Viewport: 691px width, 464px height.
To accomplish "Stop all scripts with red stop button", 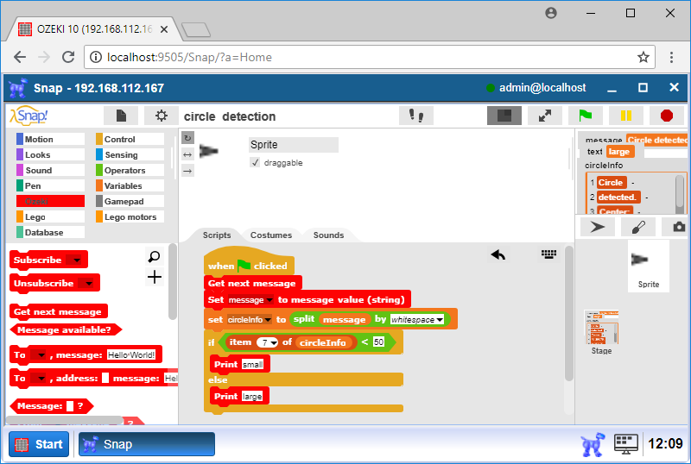I will pyautogui.click(x=667, y=116).
